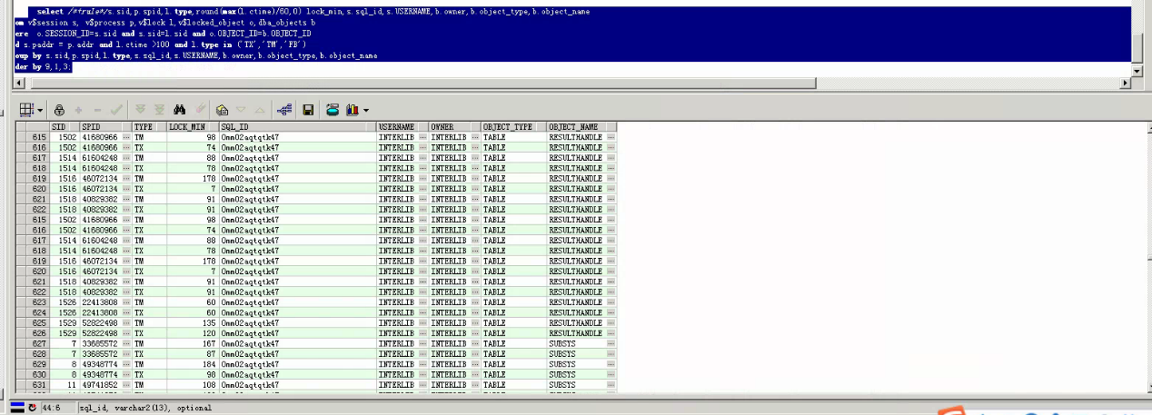The width and height of the screenshot is (1152, 415).
Task: Click the LOCK_MIN column header
Action: (x=191, y=127)
